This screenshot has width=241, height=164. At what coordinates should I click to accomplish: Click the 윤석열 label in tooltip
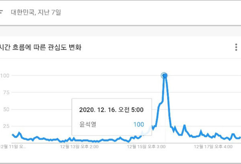pyautogui.click(x=88, y=124)
